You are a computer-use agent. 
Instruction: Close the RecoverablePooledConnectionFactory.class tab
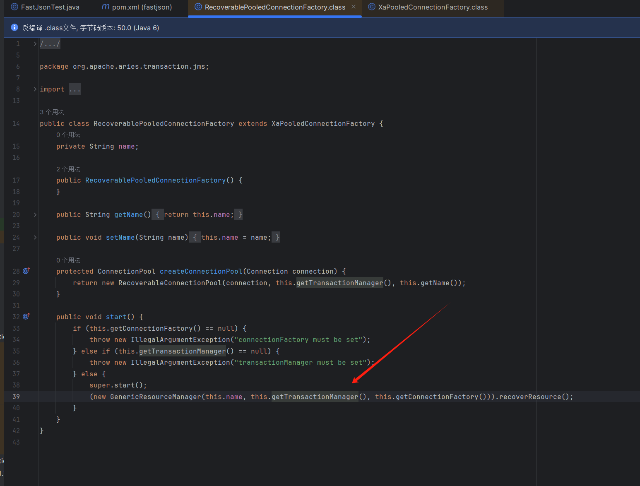tap(354, 7)
